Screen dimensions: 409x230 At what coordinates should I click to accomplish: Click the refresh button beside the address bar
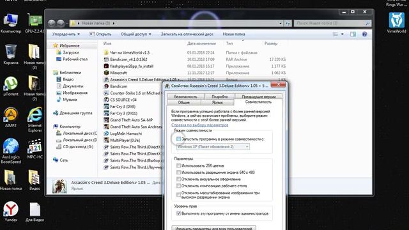(288, 23)
